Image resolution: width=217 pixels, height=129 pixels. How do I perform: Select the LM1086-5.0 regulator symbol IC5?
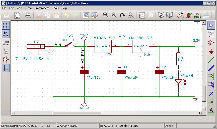[103, 47]
